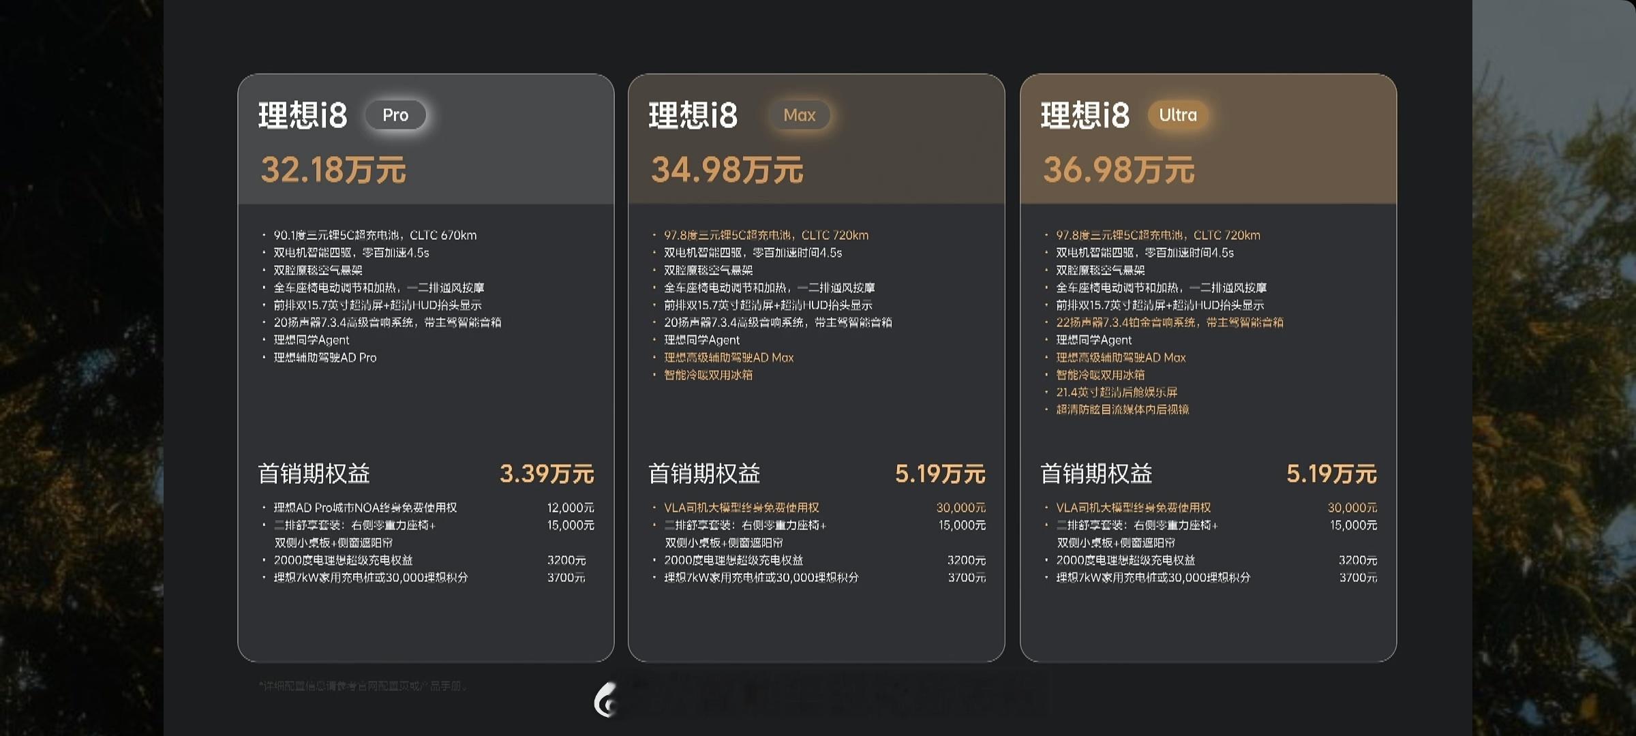1636x736 pixels.
Task: Click the '超清防眩目流媒体内后视镜' line
Action: coord(1122,410)
